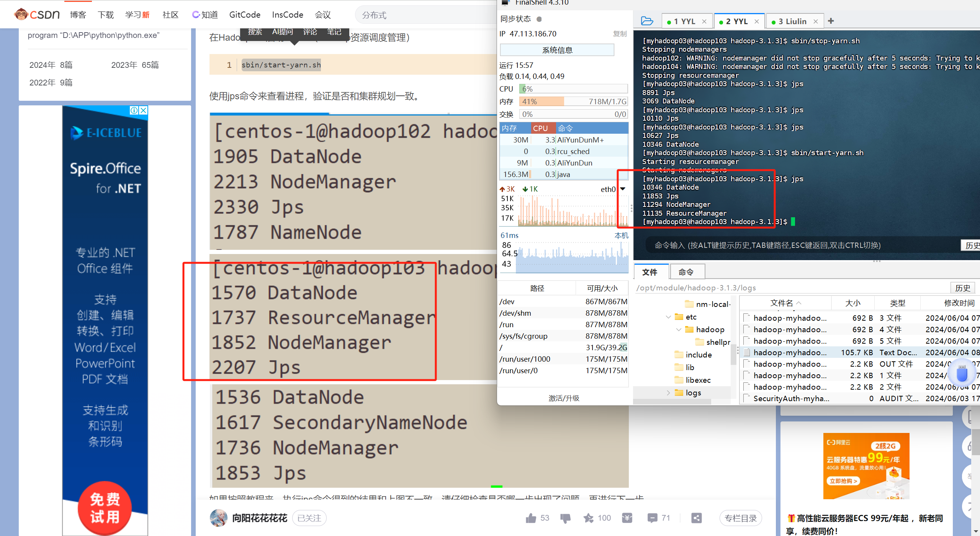Close the 1 YYL session tab
Image resolution: width=980 pixels, height=536 pixels.
(x=704, y=21)
